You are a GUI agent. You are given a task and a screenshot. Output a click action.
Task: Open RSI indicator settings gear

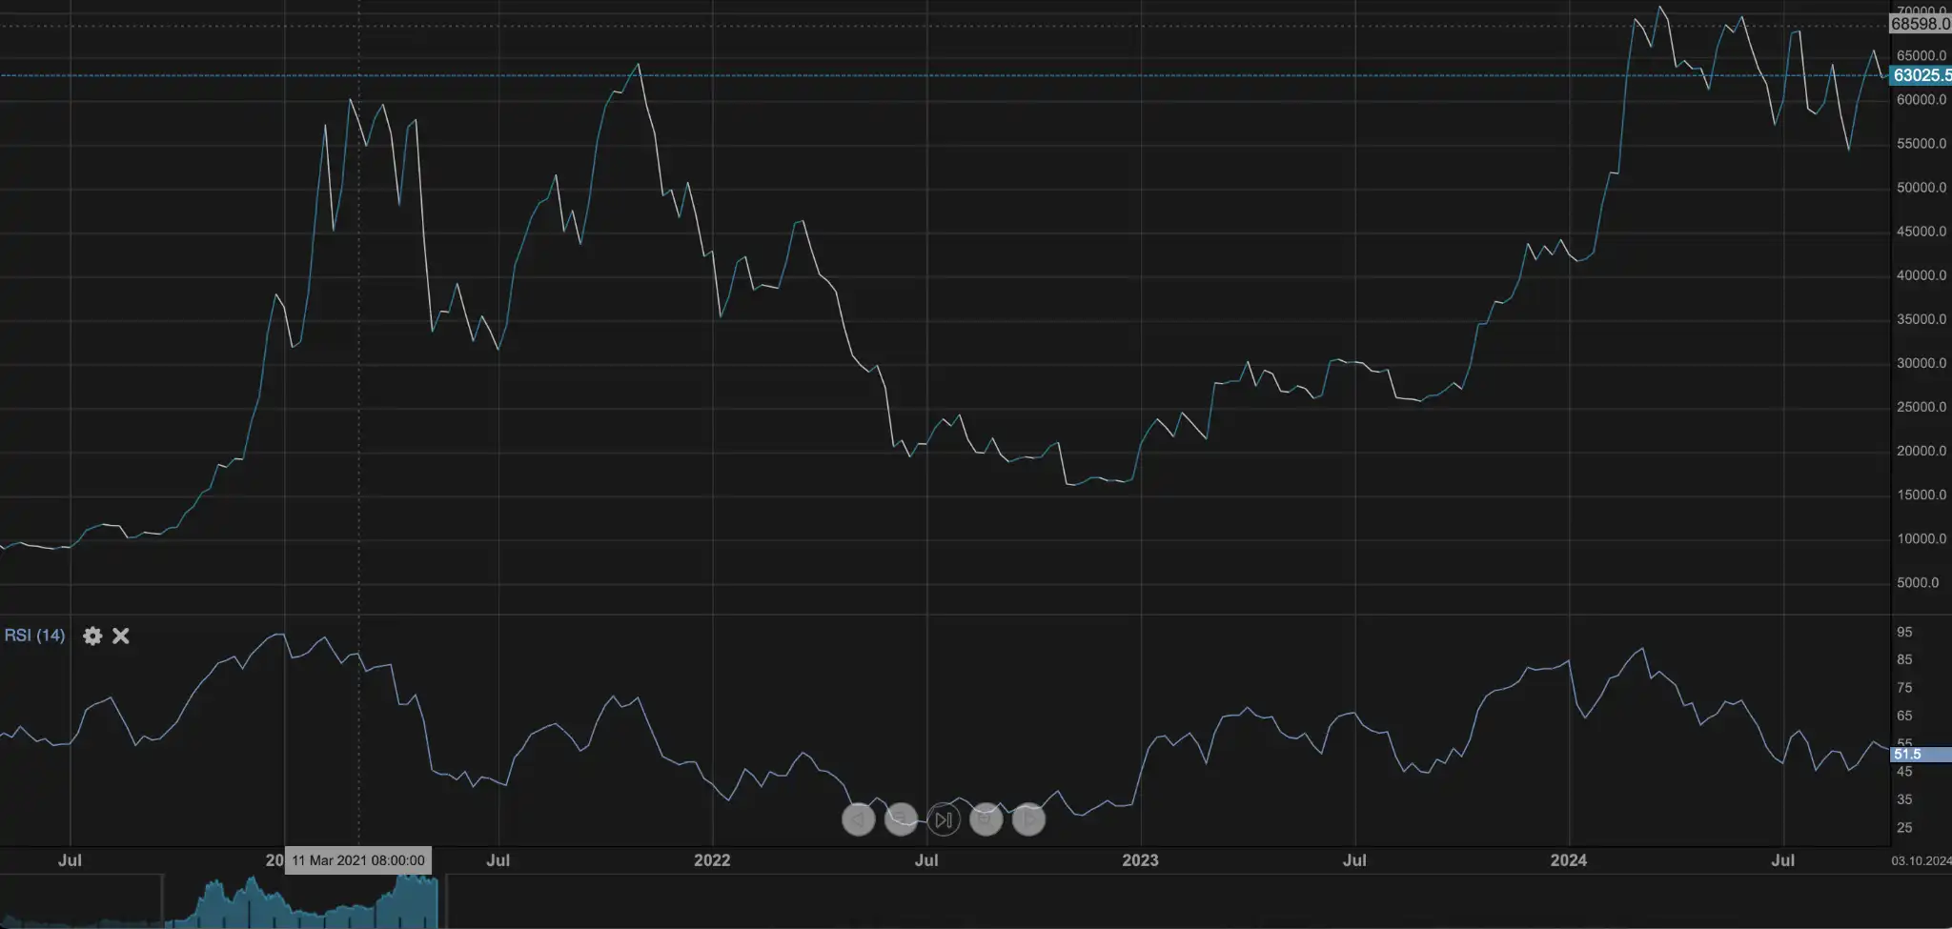pos(92,636)
